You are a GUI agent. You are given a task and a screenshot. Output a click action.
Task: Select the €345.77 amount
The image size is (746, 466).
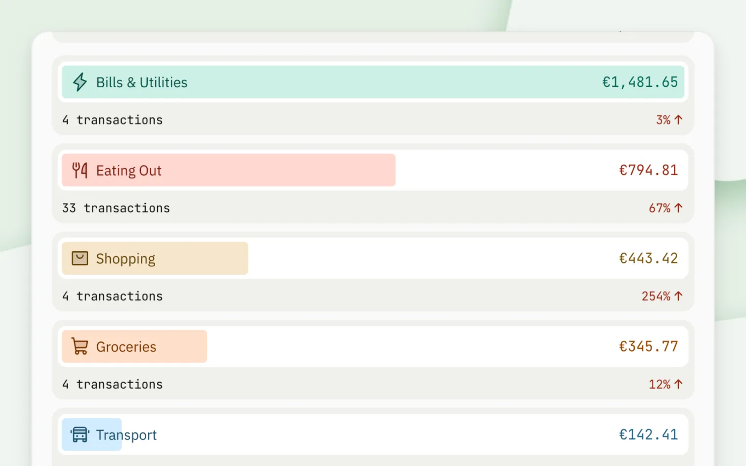(648, 346)
